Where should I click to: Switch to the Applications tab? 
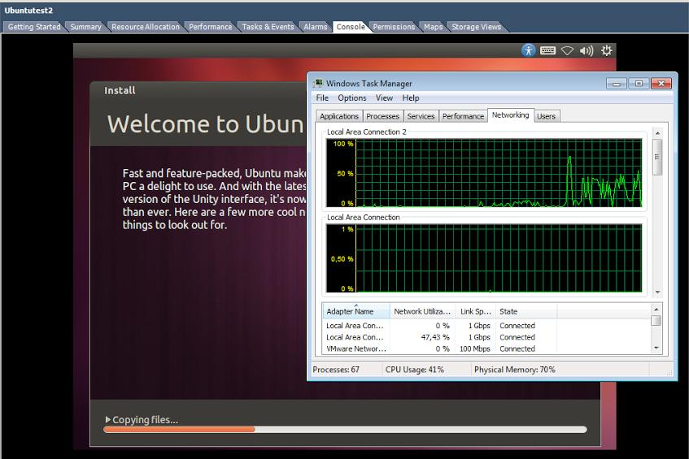[x=338, y=116]
